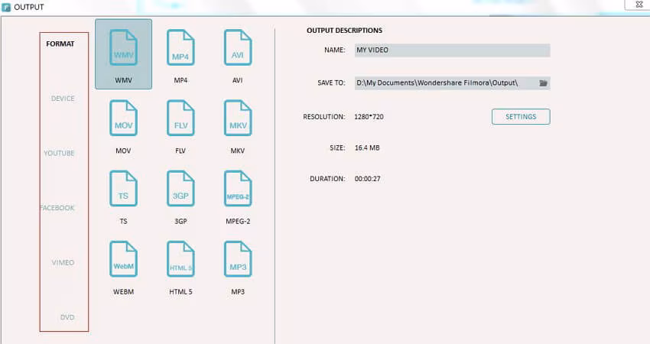Pick the MP3 audio format icon
650x344 pixels.
point(238,259)
